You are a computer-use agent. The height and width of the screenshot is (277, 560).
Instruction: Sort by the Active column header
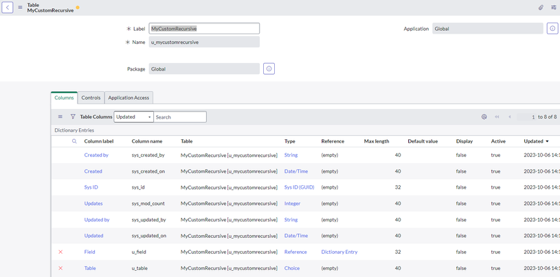point(498,141)
